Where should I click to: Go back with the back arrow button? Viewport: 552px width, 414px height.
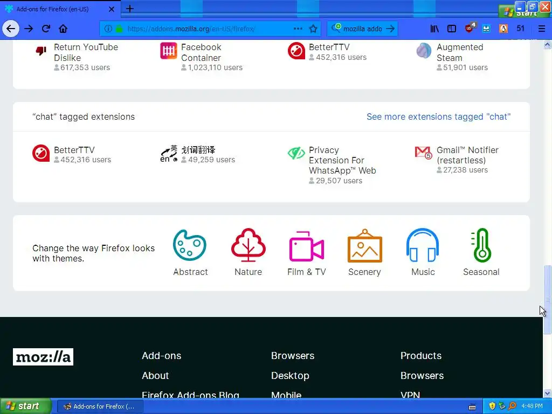point(11,29)
